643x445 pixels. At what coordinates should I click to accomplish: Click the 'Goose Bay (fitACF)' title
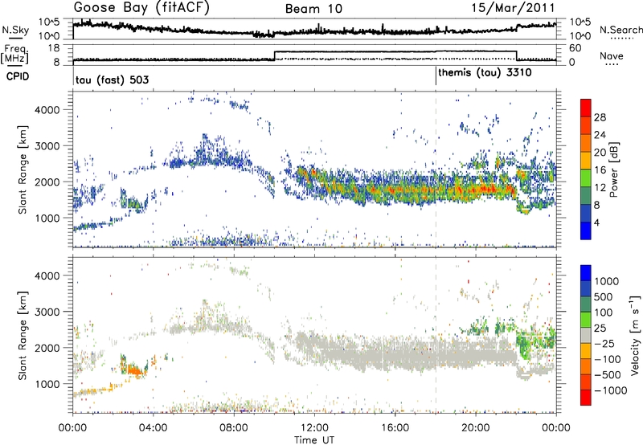pos(141,8)
